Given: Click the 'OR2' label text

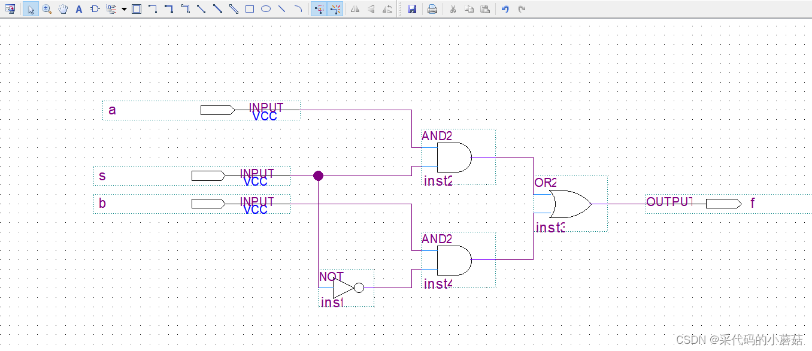Looking at the screenshot, I should coord(546,183).
